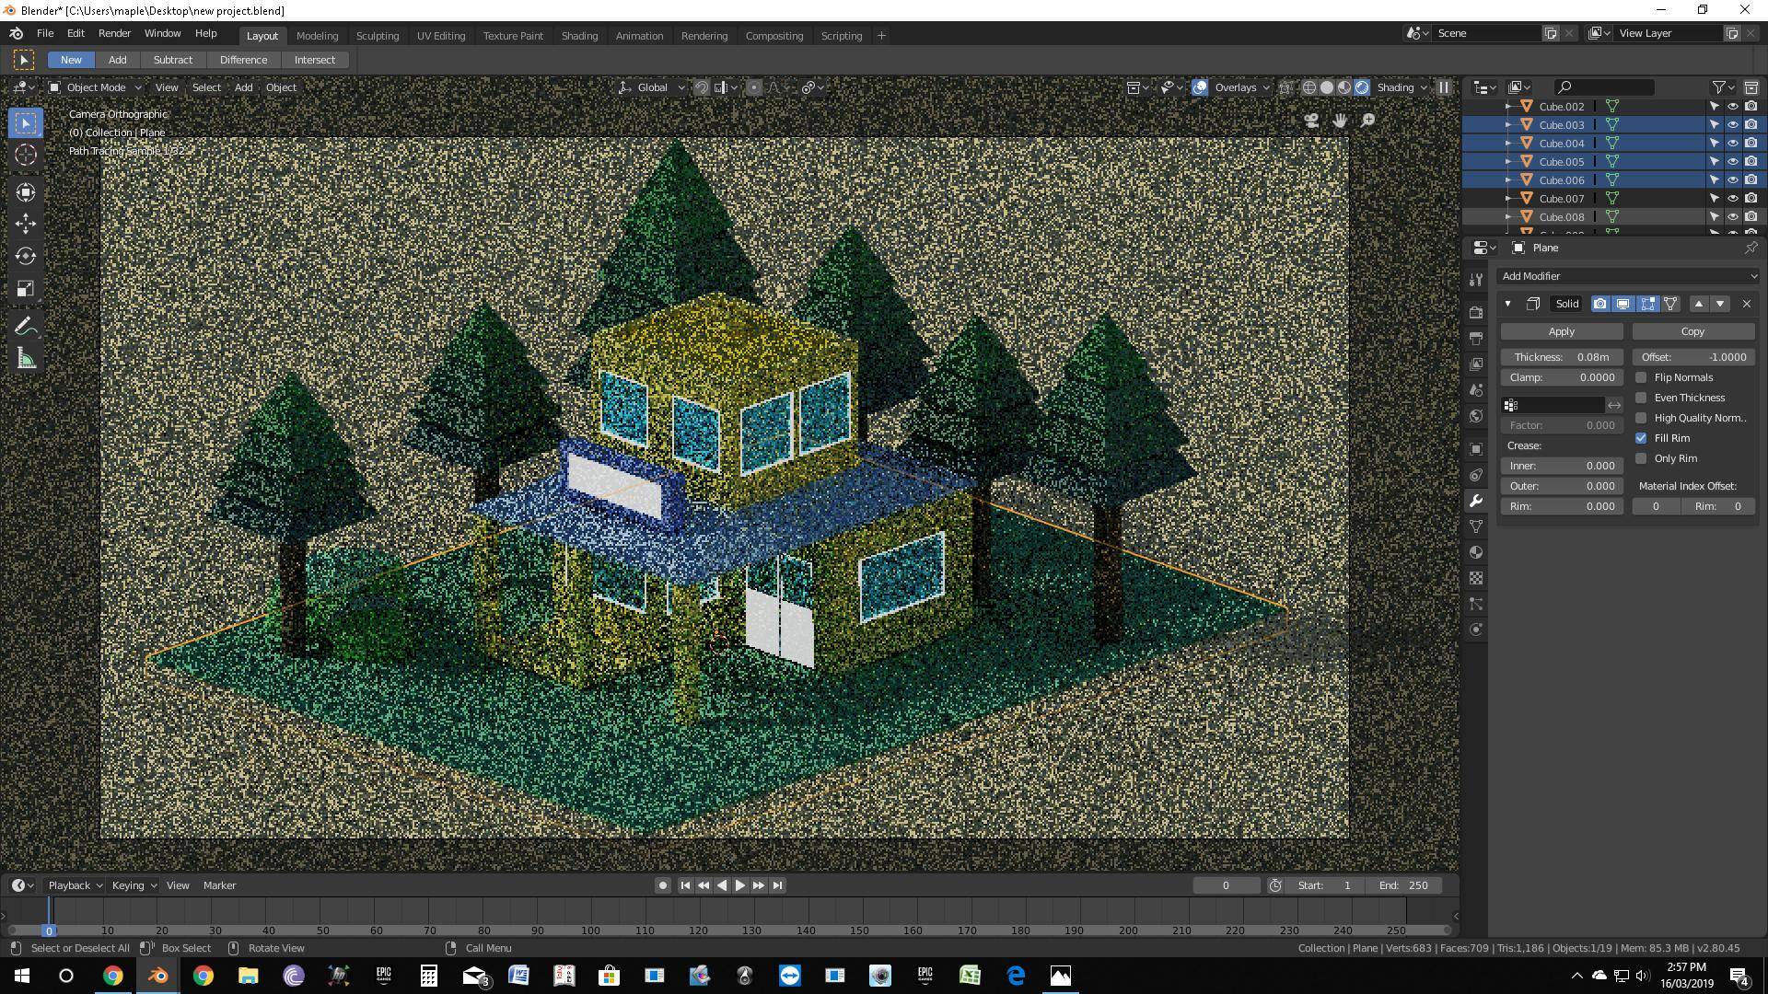1768x994 pixels.
Task: Switch to the Shading workspace tab
Action: pyautogui.click(x=579, y=36)
